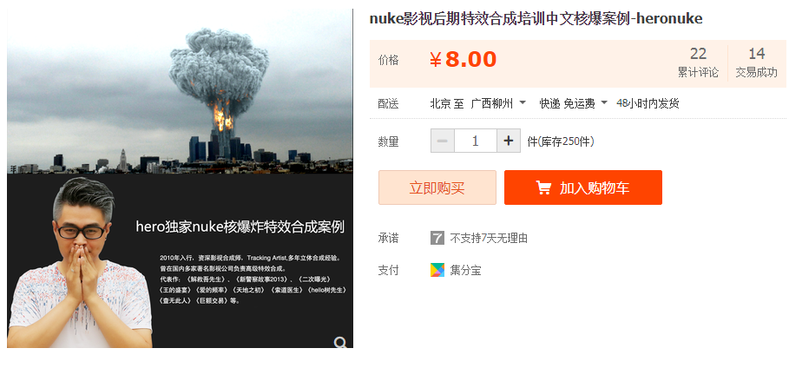Image resolution: width=789 pixels, height=368 pixels.
Task: Click the 加入购物车 add to cart button
Action: [583, 187]
